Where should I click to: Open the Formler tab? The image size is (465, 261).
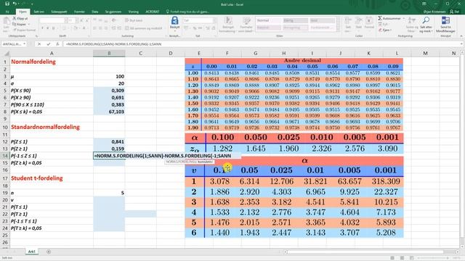click(x=79, y=12)
